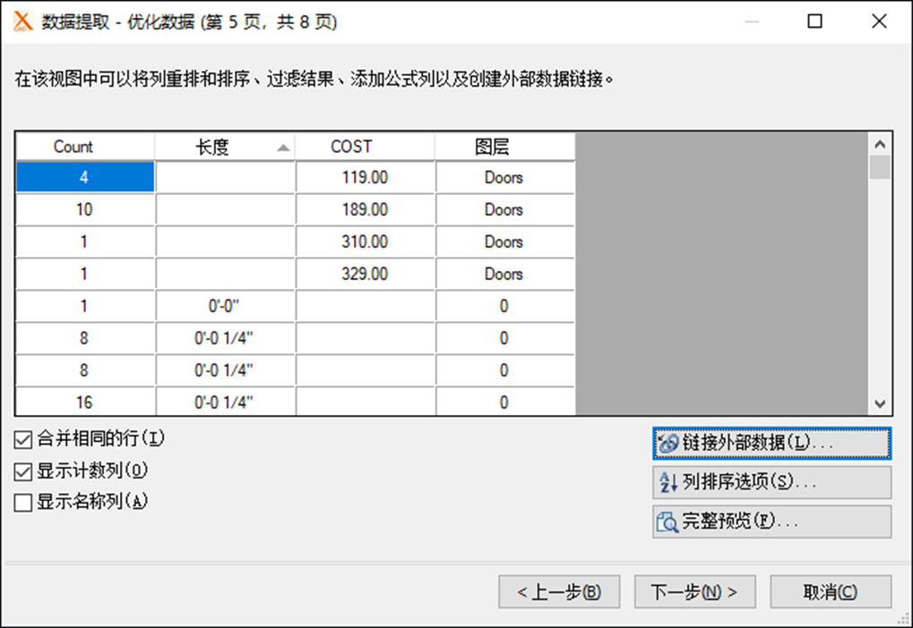This screenshot has height=628, width=913.
Task: Click the application logo in title bar
Action: coord(22,21)
